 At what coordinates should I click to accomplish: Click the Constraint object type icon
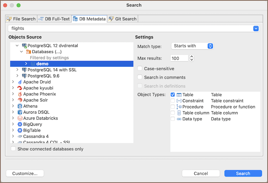point(179,101)
